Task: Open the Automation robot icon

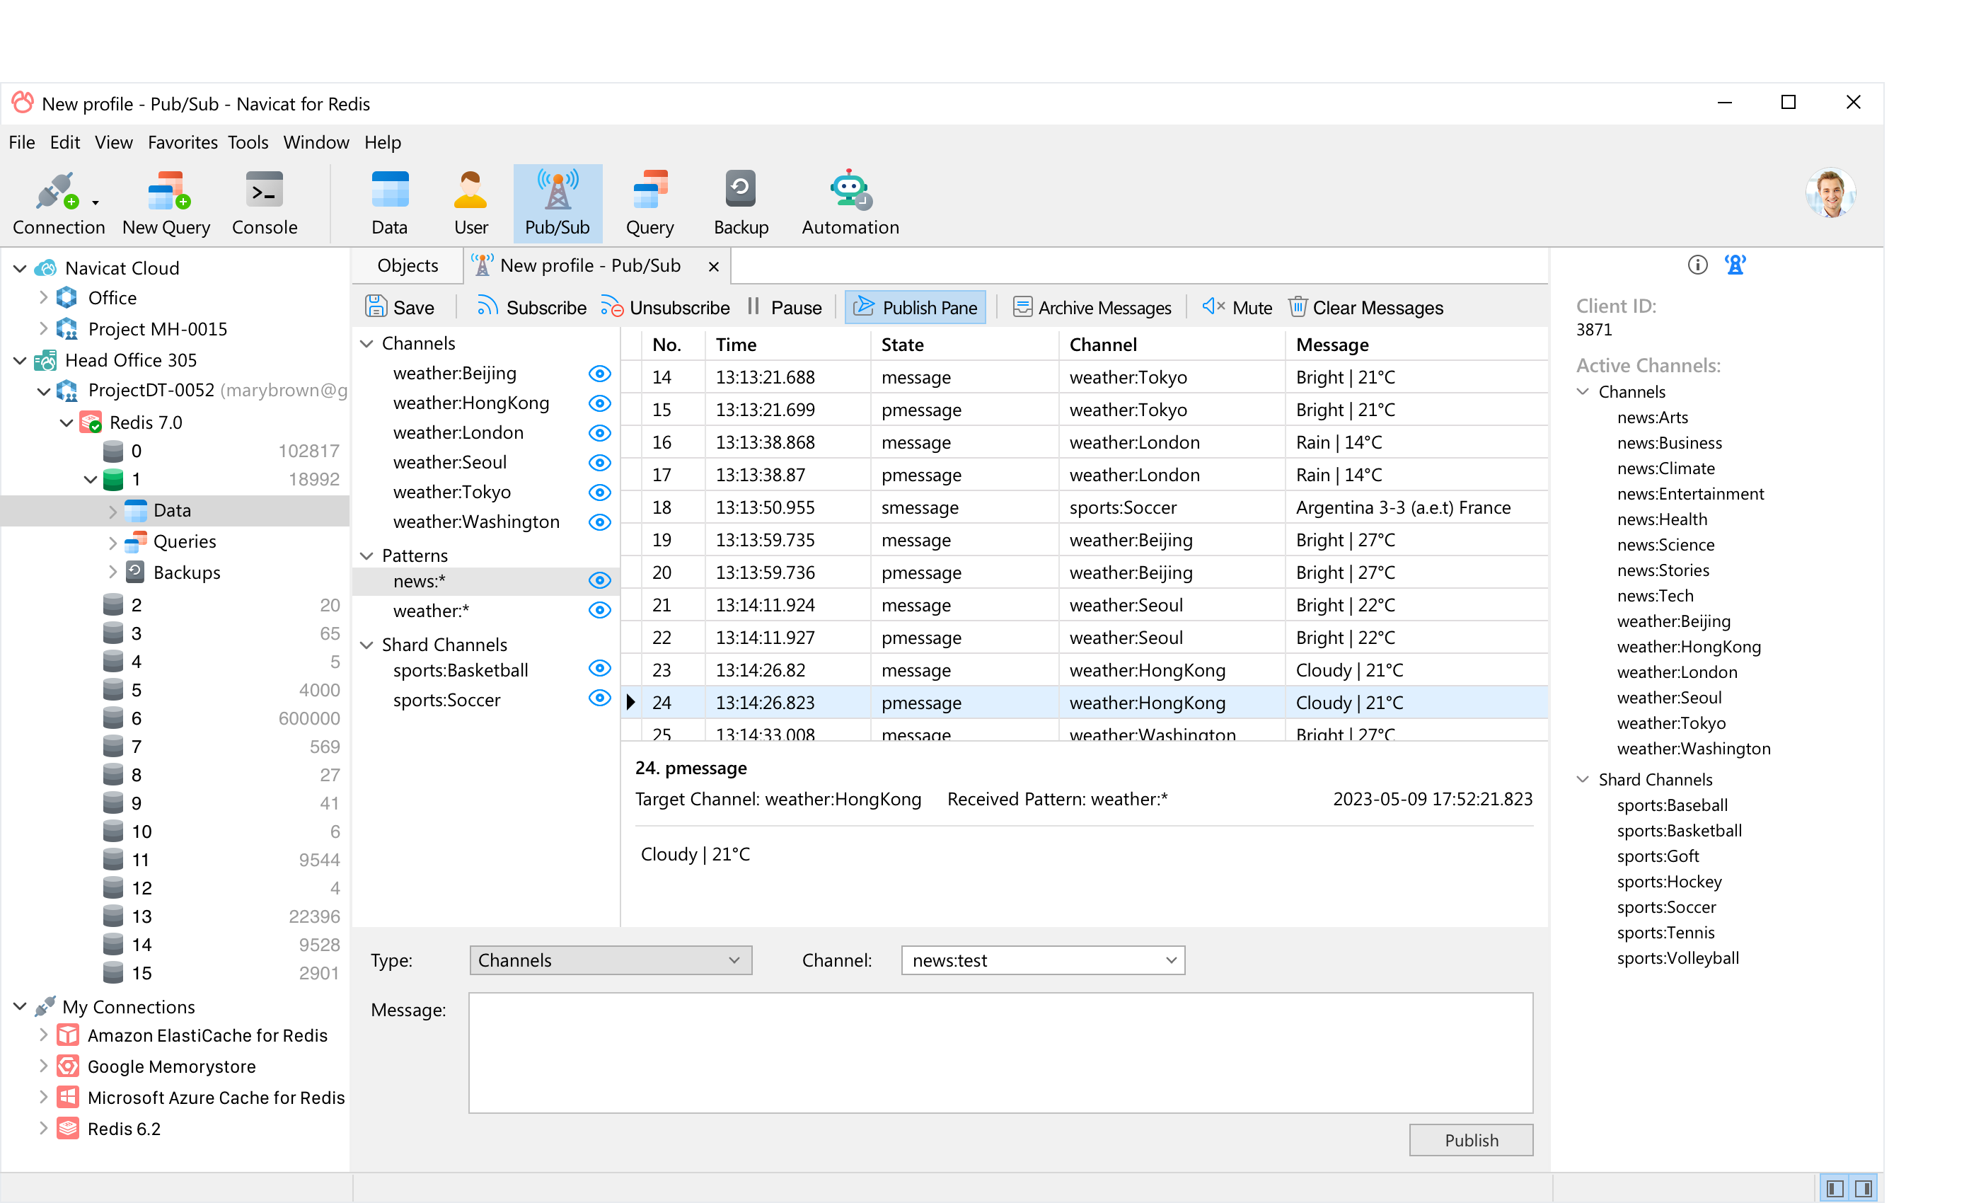Action: point(850,202)
